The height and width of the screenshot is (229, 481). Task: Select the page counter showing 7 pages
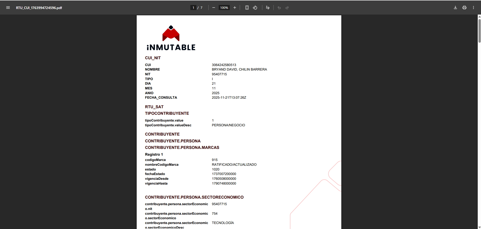click(200, 8)
